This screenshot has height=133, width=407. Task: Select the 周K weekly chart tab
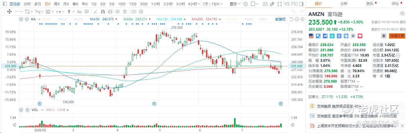57,4
